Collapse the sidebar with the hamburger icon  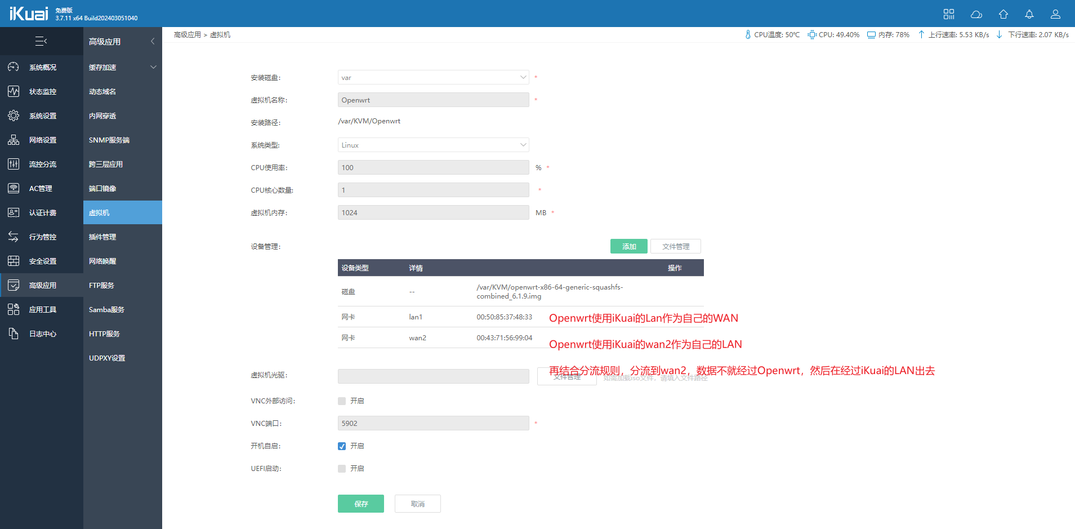click(x=41, y=41)
